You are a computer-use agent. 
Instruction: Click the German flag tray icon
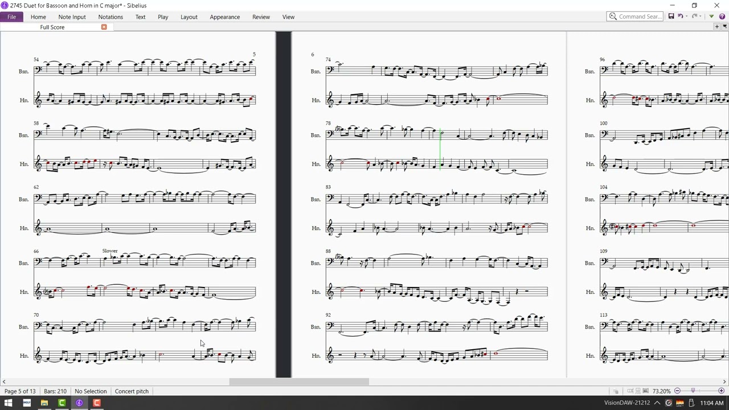click(680, 403)
